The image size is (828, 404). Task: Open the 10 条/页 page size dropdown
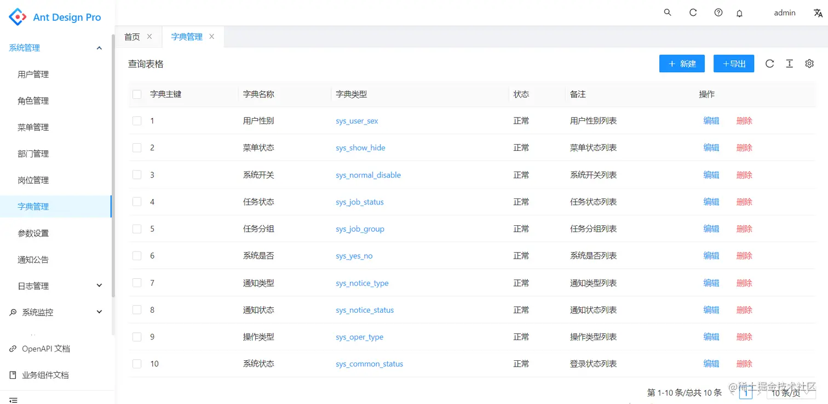(x=792, y=393)
